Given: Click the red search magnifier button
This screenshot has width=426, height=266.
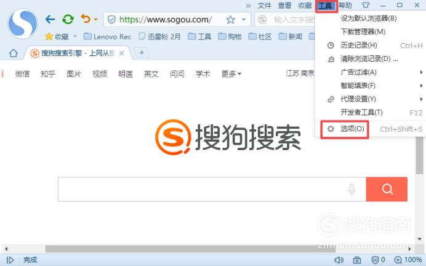Looking at the screenshot, I should (387, 189).
